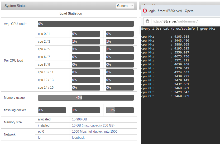
Task: Click the 'Memory usage' label
Action: click(x=14, y=98)
